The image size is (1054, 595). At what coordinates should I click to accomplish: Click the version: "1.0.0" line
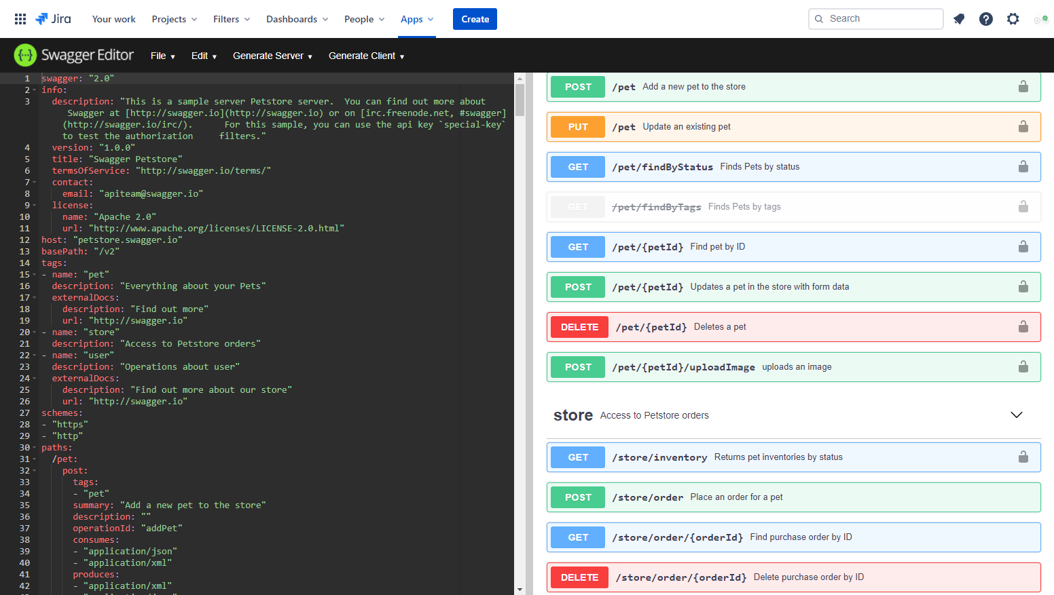coord(94,148)
